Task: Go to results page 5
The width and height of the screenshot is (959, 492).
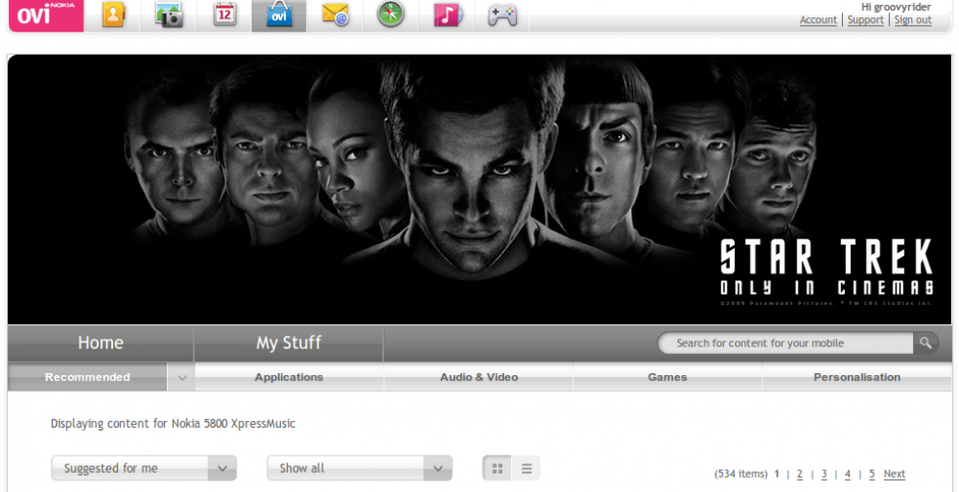Action: tap(872, 474)
